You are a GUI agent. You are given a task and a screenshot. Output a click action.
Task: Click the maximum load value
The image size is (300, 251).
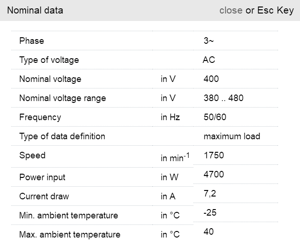coord(232,136)
